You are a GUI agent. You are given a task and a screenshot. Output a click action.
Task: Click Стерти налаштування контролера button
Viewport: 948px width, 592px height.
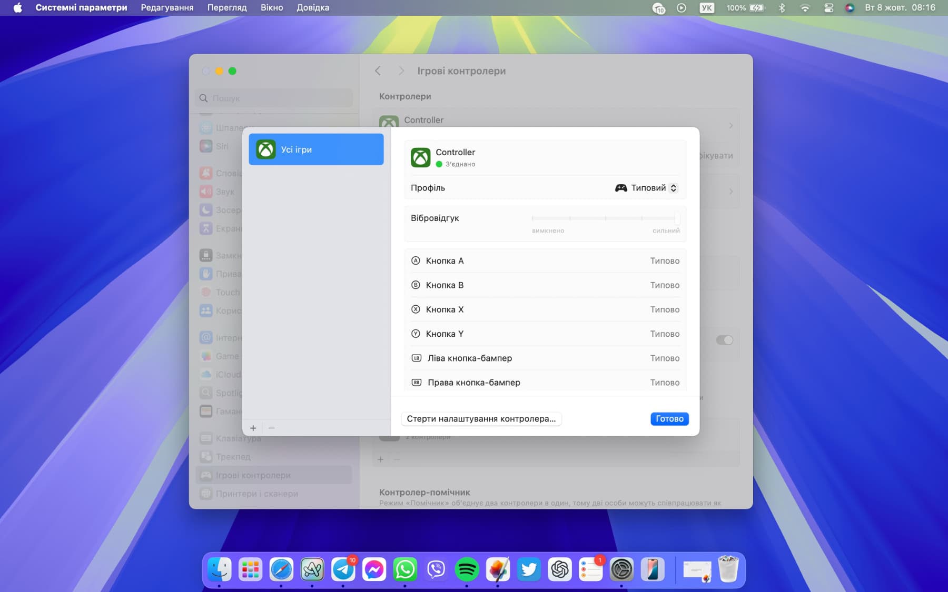[x=481, y=419]
